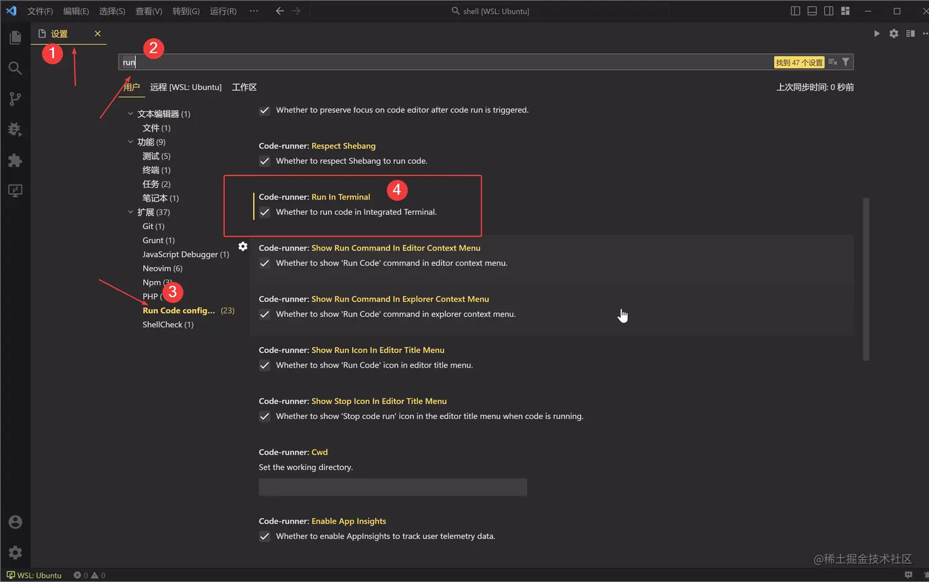Viewport: 929px width, 582px height.
Task: Click the VS Code logo icon
Action: pyautogui.click(x=12, y=11)
